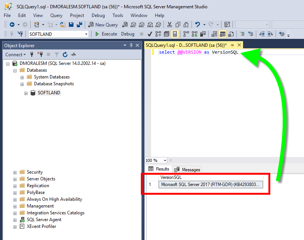Click the Paste clipboard icon
The height and width of the screenshot is (240, 304).
pyautogui.click(x=186, y=25)
